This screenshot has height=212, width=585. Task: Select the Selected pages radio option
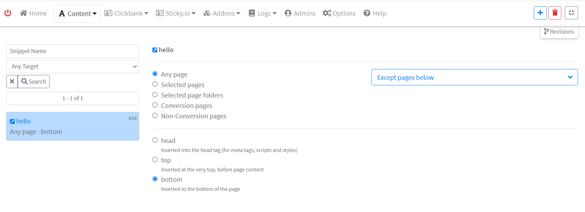pos(155,84)
